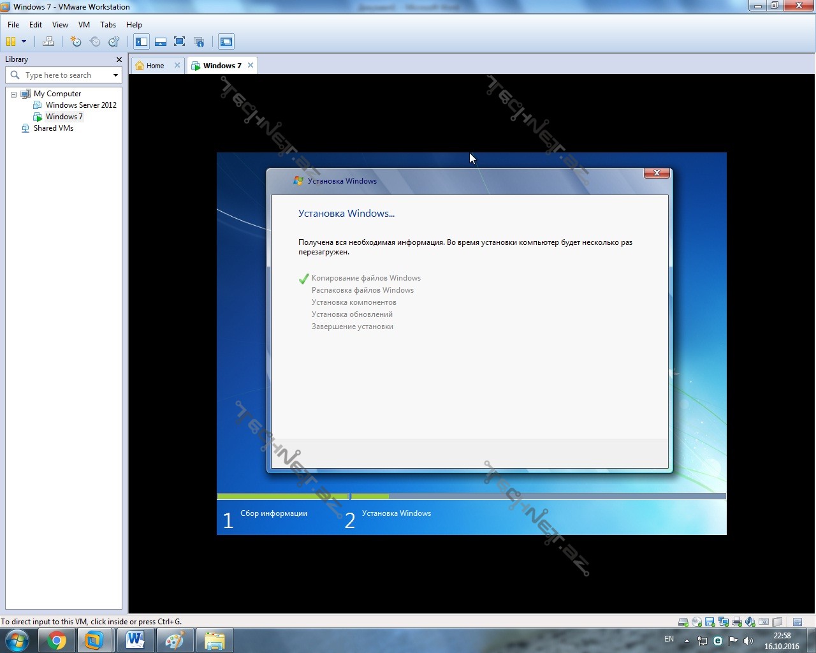
Task: Collapse the My Computer tree node
Action: [13, 94]
